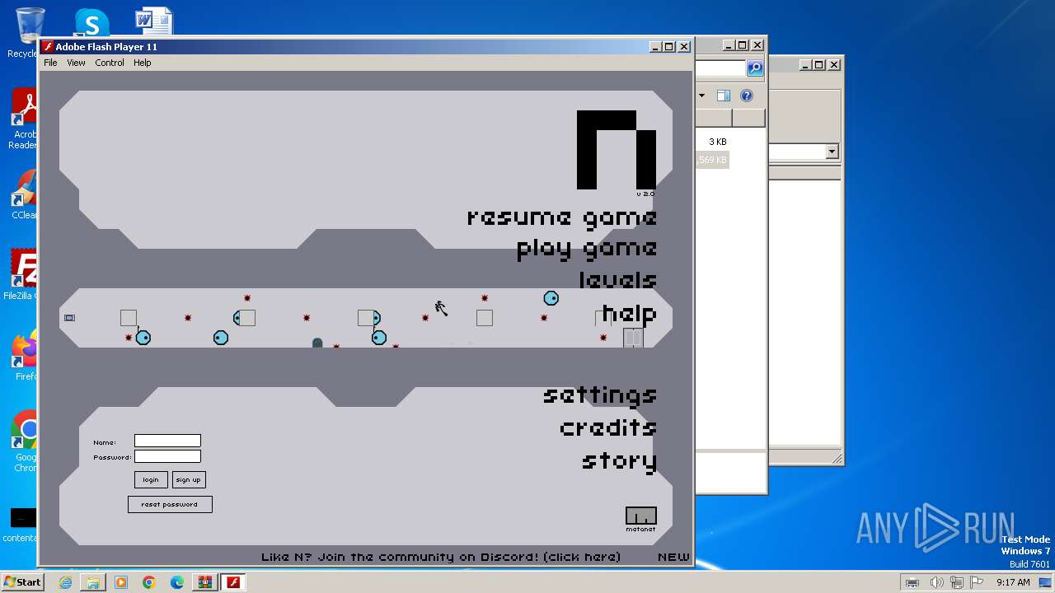This screenshot has height=593, width=1055.
Task: Open the levels menu entry
Action: point(618,281)
